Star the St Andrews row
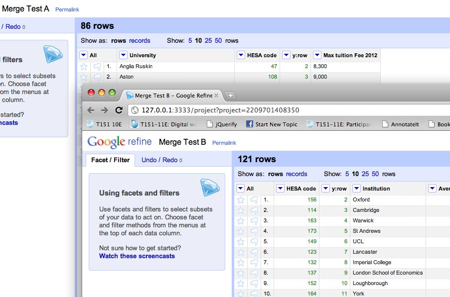The height and width of the screenshot is (297, 450). coord(241,231)
